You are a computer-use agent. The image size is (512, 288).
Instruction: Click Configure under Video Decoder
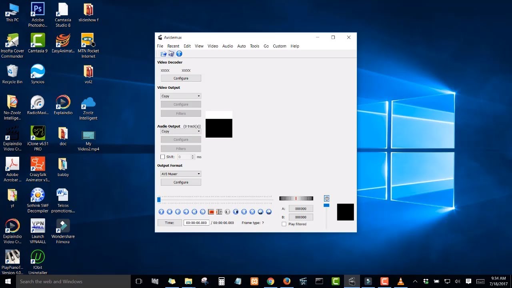pos(181,78)
